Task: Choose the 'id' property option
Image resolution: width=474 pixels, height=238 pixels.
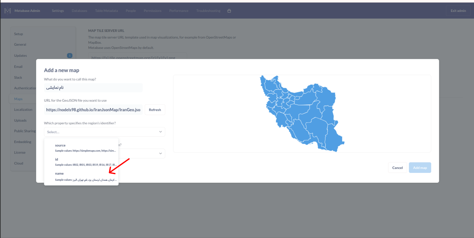Action: click(81, 162)
